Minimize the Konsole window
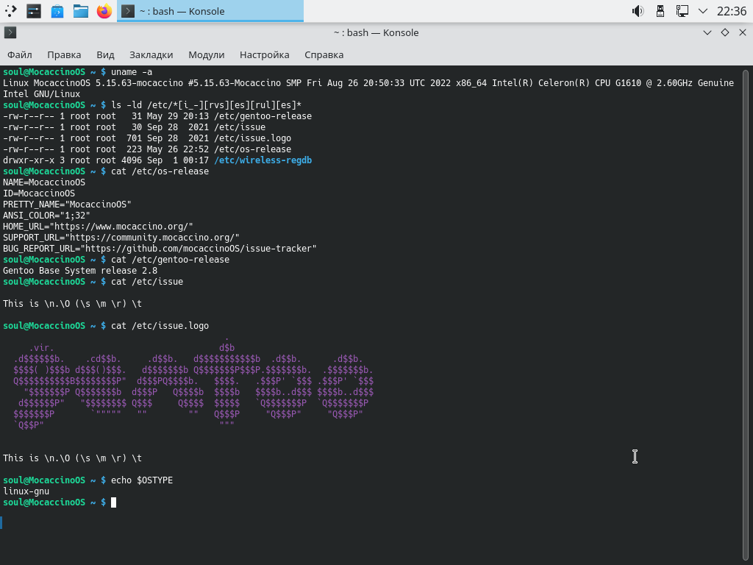This screenshot has height=565, width=753. [x=707, y=32]
